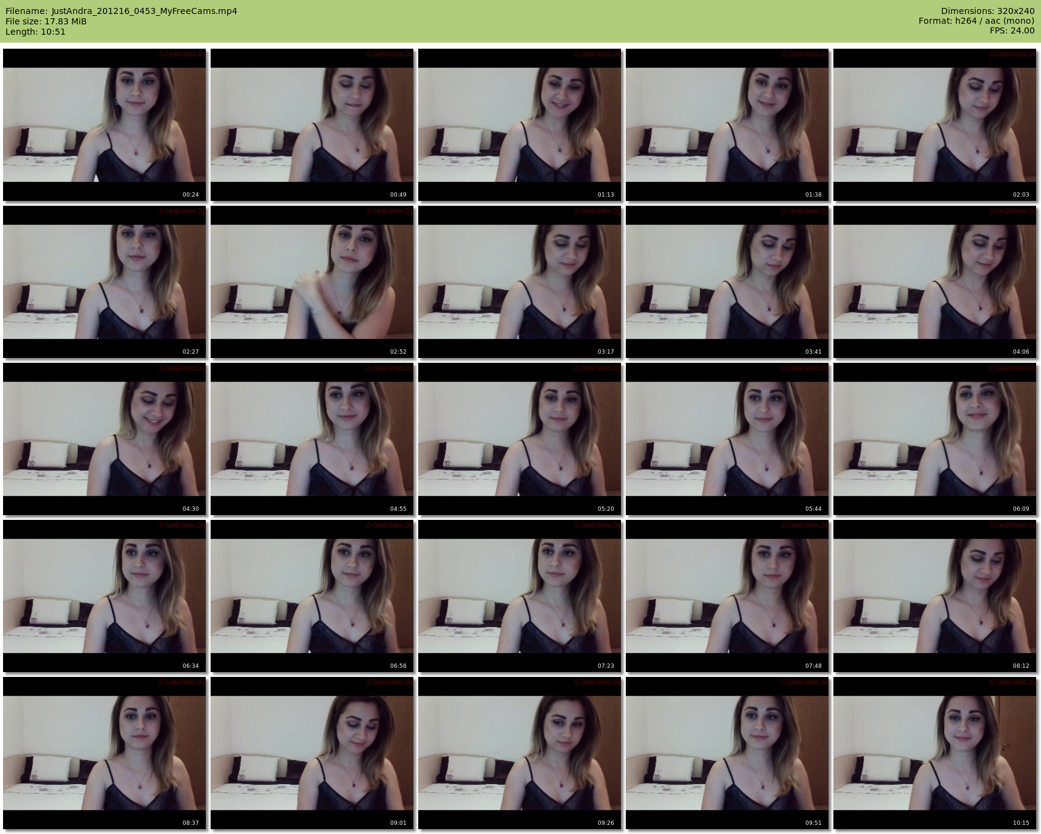1041x834 pixels.
Task: Select the thumbnail at 07:48
Action: click(727, 596)
